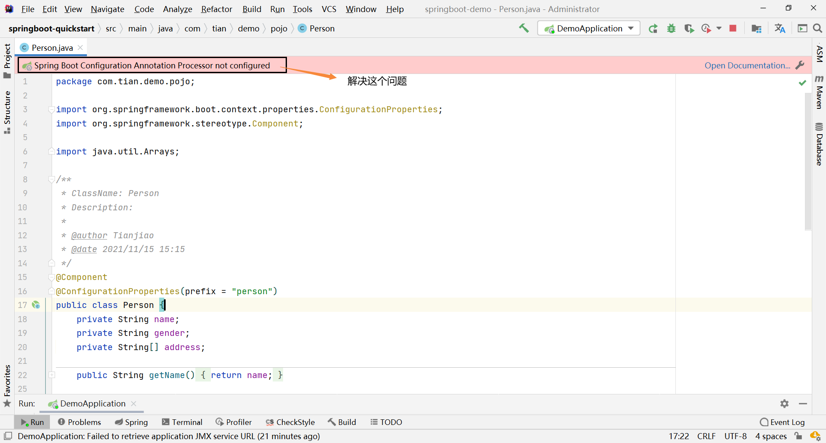Click the Rerun DemoApplication icon
This screenshot has width=826, height=443.
[x=653, y=28]
